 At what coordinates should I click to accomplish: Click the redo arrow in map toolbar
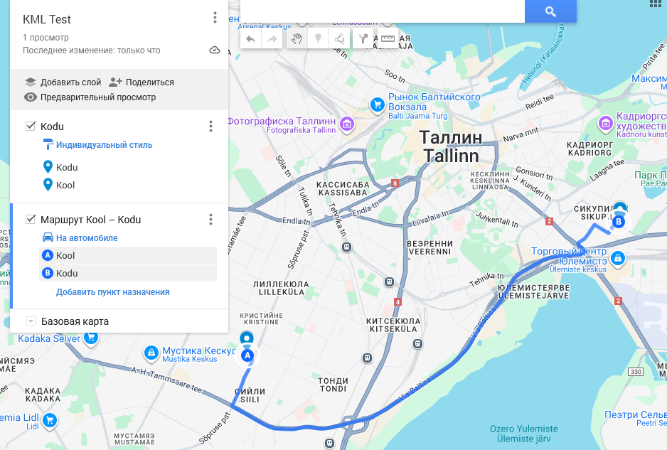click(272, 40)
